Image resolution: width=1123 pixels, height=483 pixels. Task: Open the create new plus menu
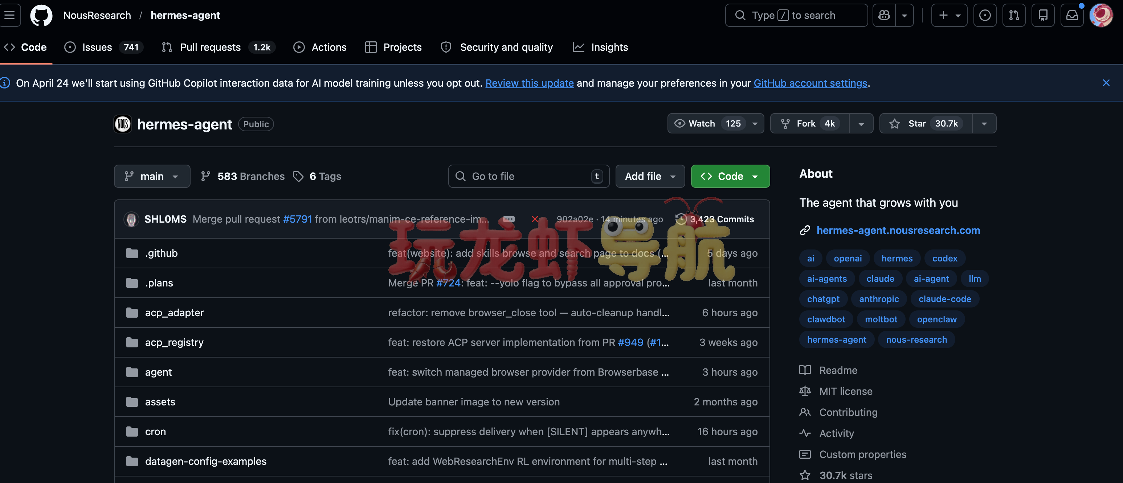949,15
